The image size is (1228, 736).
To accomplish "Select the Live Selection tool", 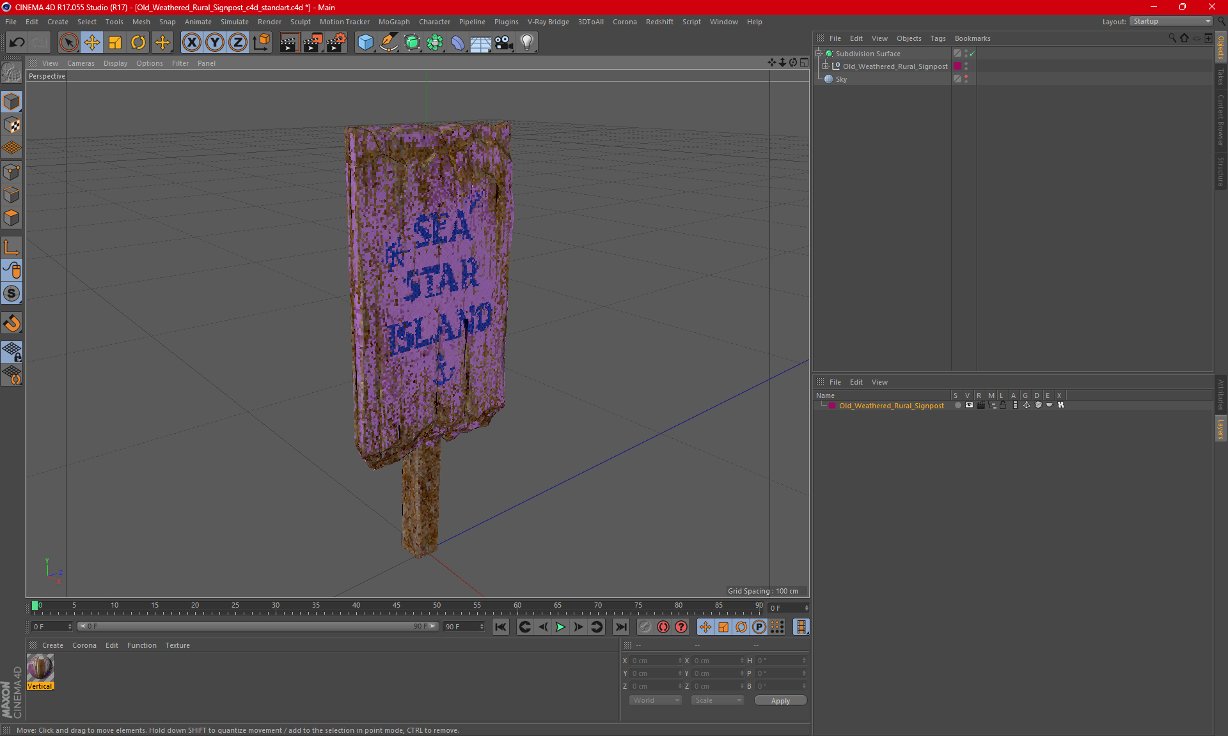I will 68,42.
